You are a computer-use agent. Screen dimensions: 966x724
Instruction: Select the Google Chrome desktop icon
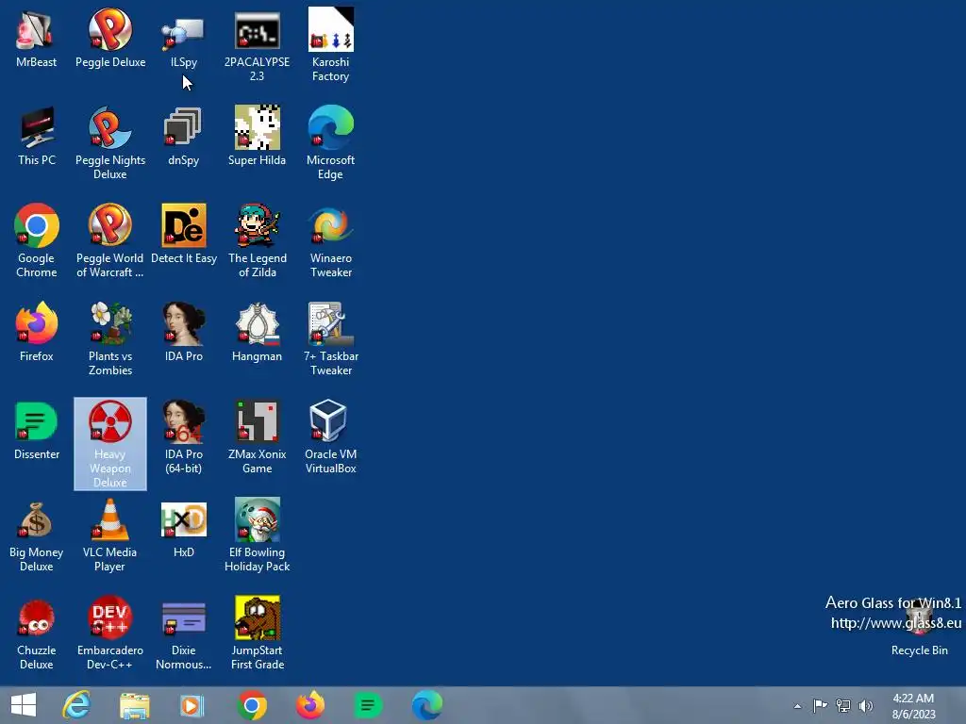coord(37,240)
